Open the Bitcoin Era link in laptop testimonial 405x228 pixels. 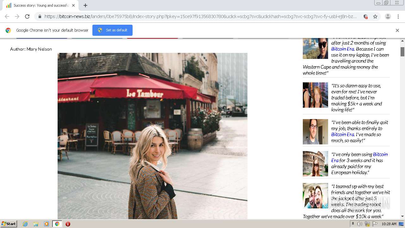tap(343, 49)
